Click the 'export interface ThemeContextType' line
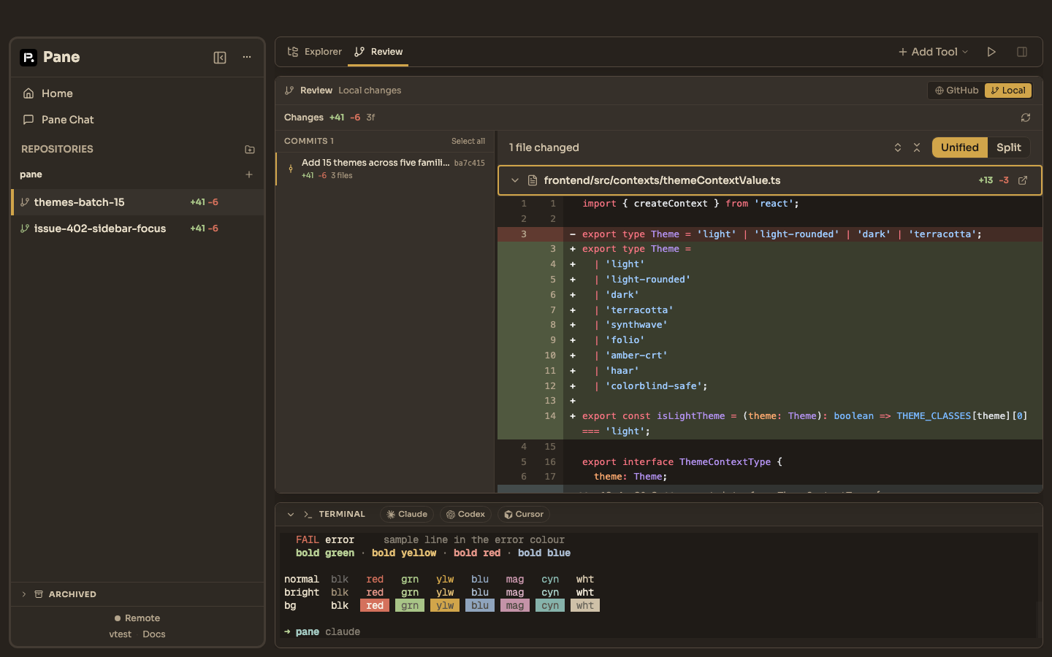Image resolution: width=1052 pixels, height=657 pixels. point(770,462)
